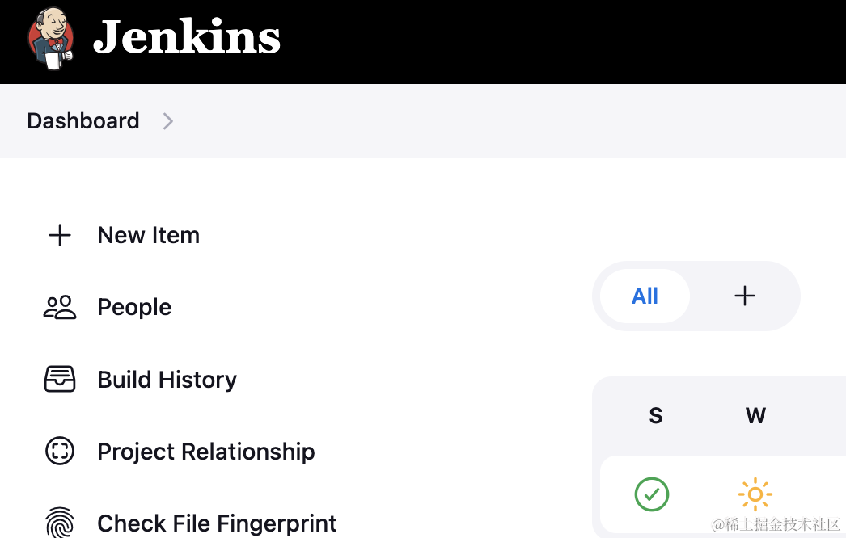Click the People group icon
This screenshot has width=846, height=538.
pyautogui.click(x=60, y=307)
